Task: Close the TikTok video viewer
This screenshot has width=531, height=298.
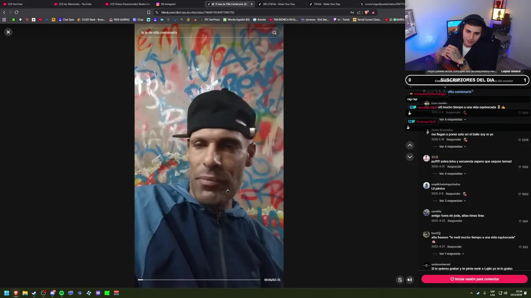Action: tap(8, 32)
